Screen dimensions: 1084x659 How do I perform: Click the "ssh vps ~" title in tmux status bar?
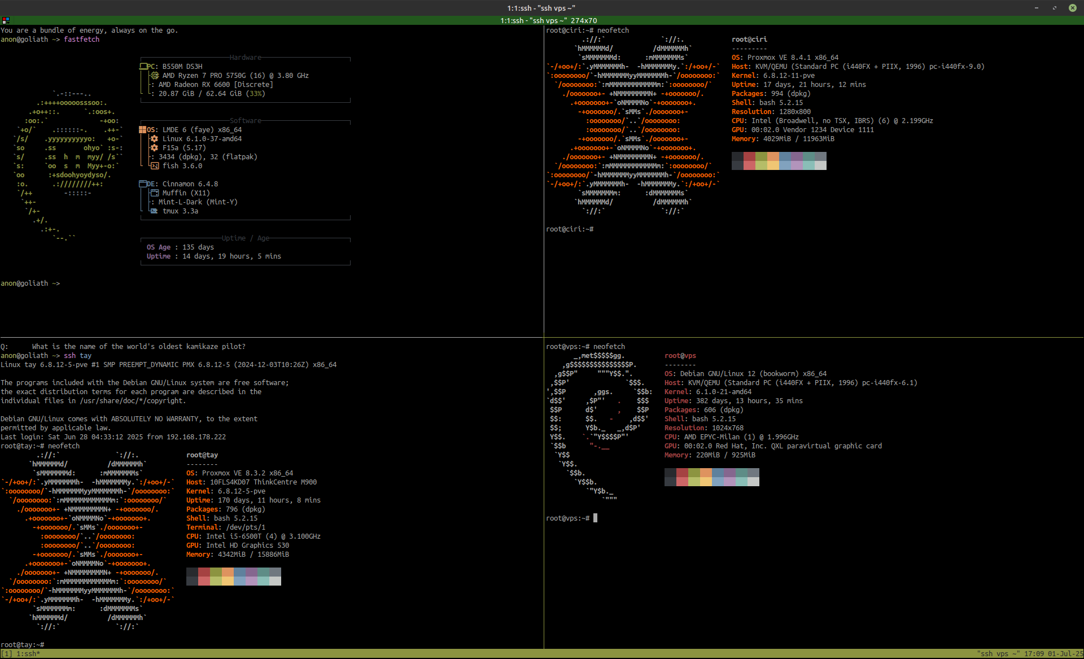998,654
